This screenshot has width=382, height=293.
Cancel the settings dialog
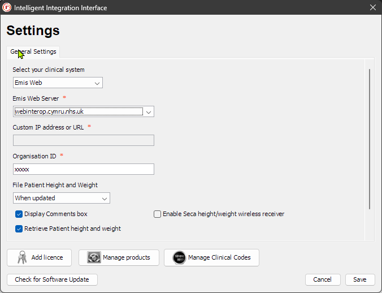click(x=323, y=279)
